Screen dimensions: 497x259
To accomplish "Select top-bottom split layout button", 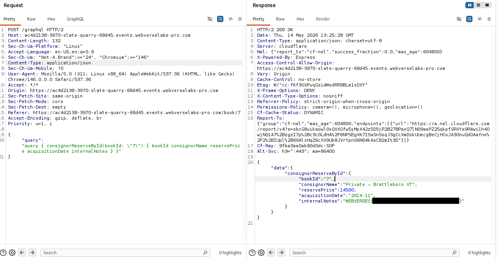I will coord(478,5).
